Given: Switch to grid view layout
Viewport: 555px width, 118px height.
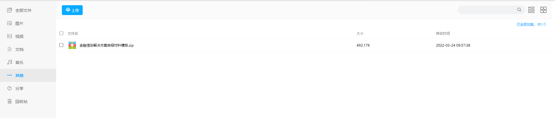Looking at the screenshot, I should point(543,10).
